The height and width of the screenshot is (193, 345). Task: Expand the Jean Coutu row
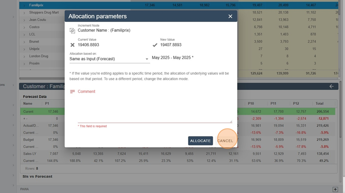[24, 20]
